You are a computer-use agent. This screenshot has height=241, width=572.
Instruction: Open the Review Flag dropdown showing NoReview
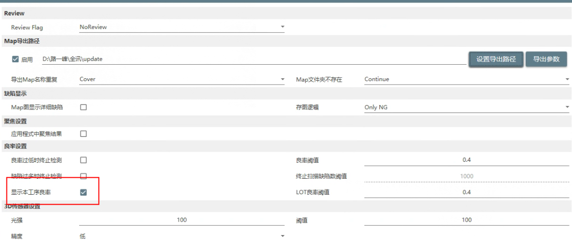click(x=182, y=27)
